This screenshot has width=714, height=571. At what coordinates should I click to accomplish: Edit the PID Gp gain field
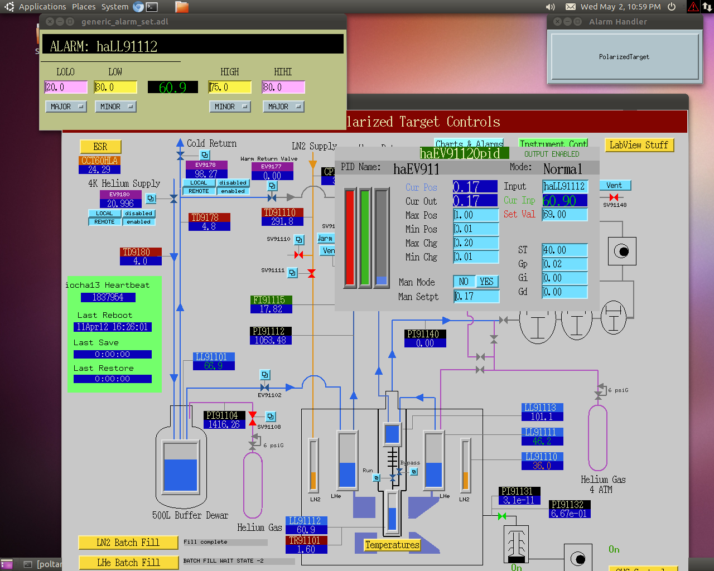565,264
